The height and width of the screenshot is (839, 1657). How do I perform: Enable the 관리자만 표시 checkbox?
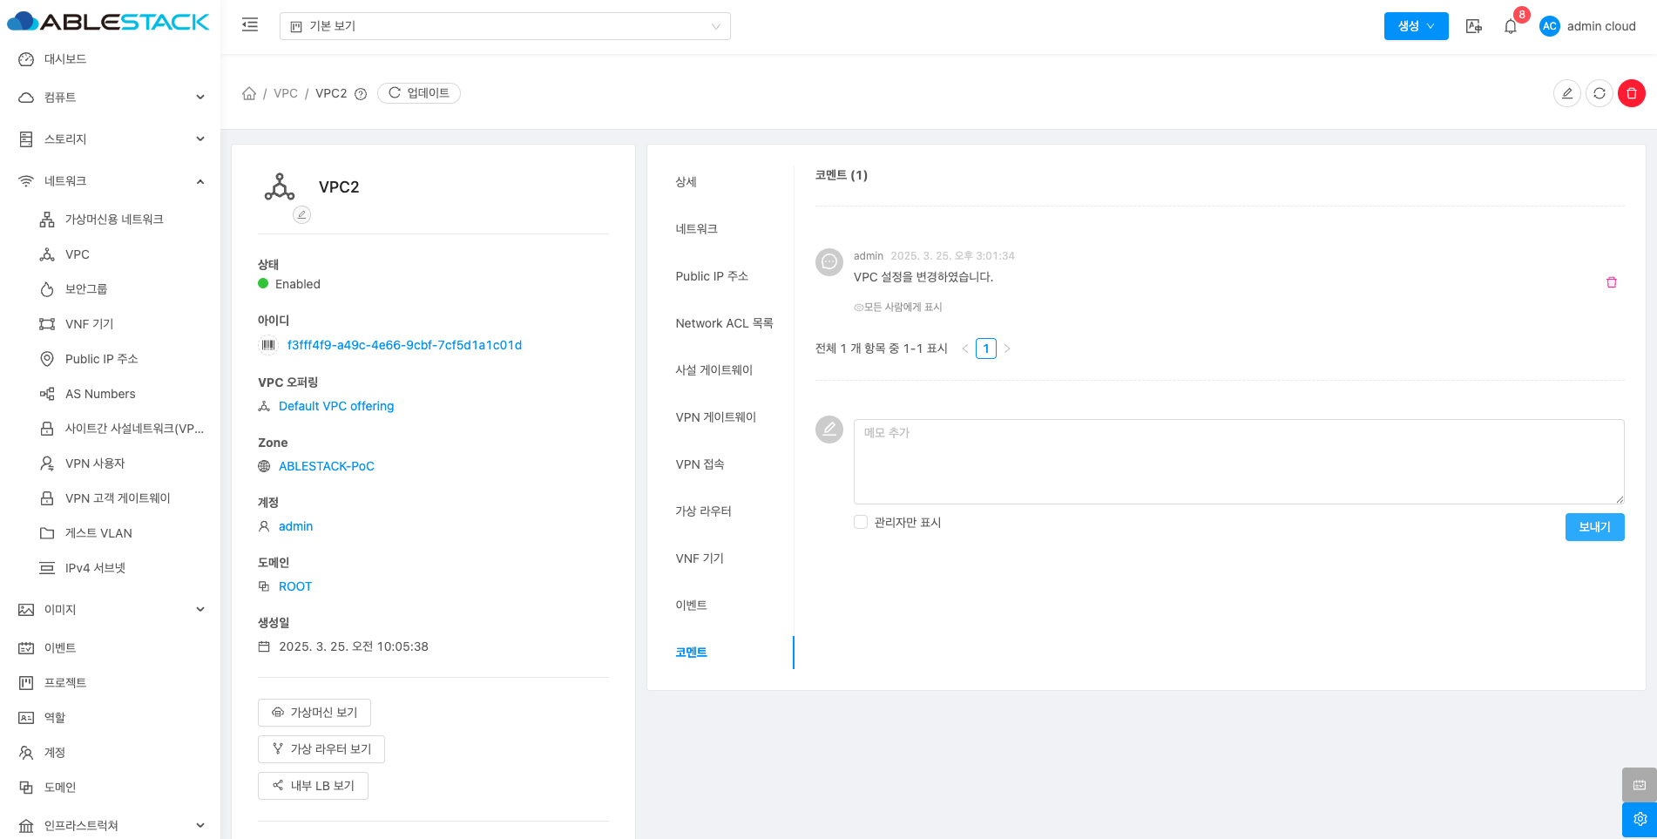point(861,522)
